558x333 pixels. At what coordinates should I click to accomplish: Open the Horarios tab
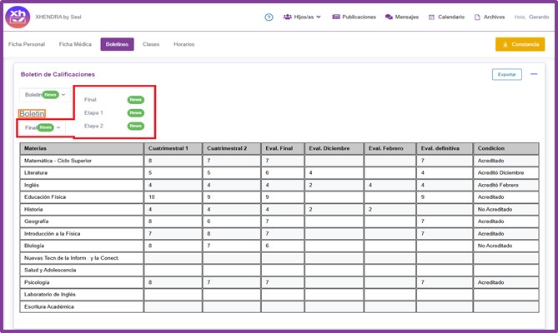(186, 44)
